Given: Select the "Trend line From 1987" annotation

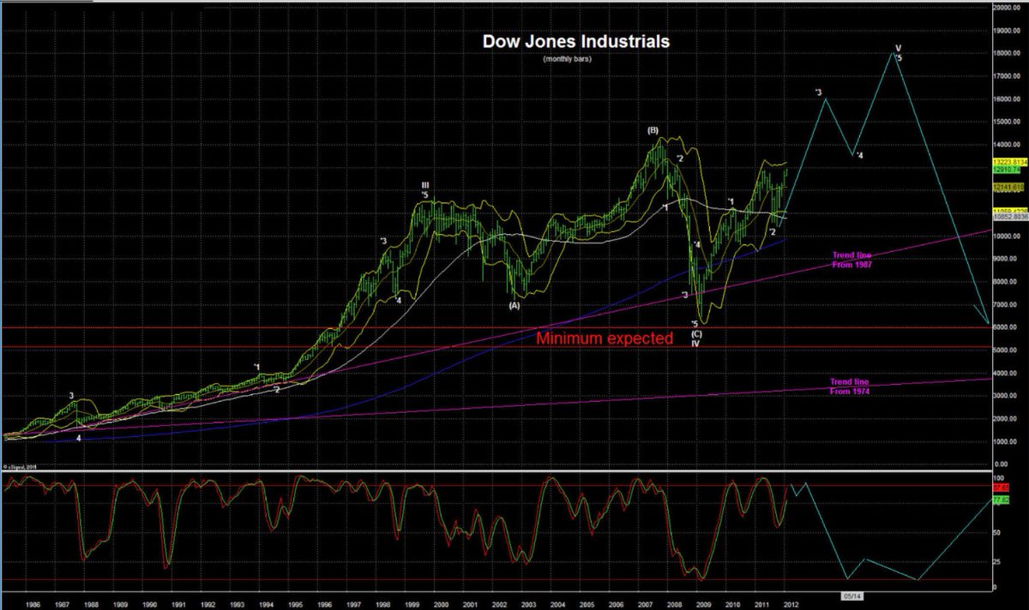Looking at the screenshot, I should coord(851,260).
